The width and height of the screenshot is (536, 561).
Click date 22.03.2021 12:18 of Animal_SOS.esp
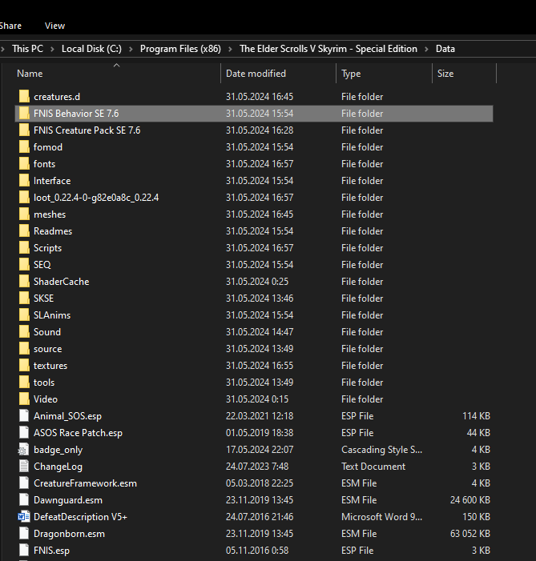click(x=260, y=416)
